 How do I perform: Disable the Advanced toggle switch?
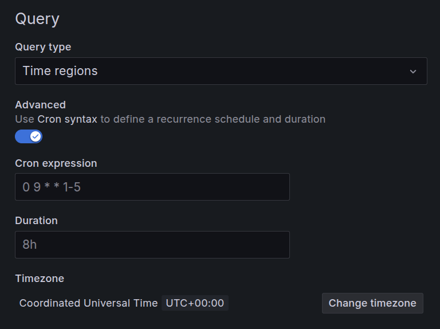[29, 136]
